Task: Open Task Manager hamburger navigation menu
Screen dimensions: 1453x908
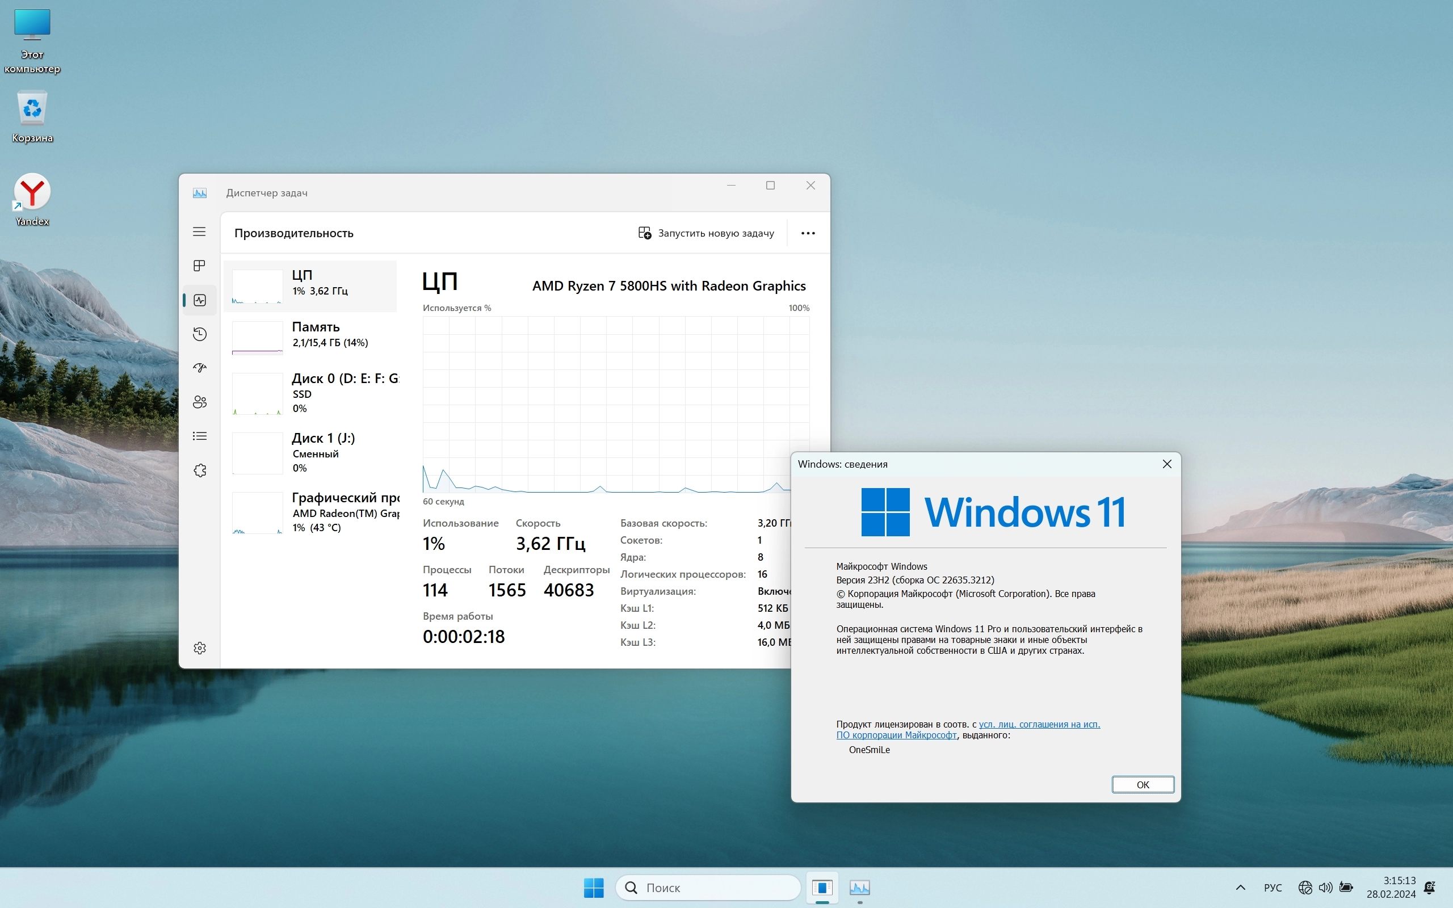Action: click(199, 232)
